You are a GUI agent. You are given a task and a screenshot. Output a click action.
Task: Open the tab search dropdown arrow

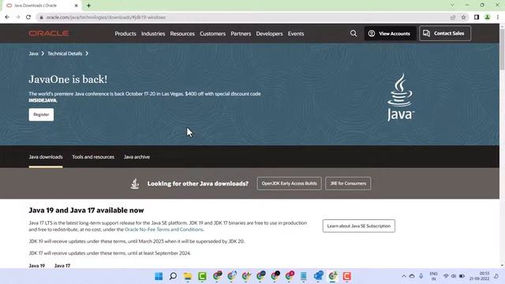tap(452, 6)
